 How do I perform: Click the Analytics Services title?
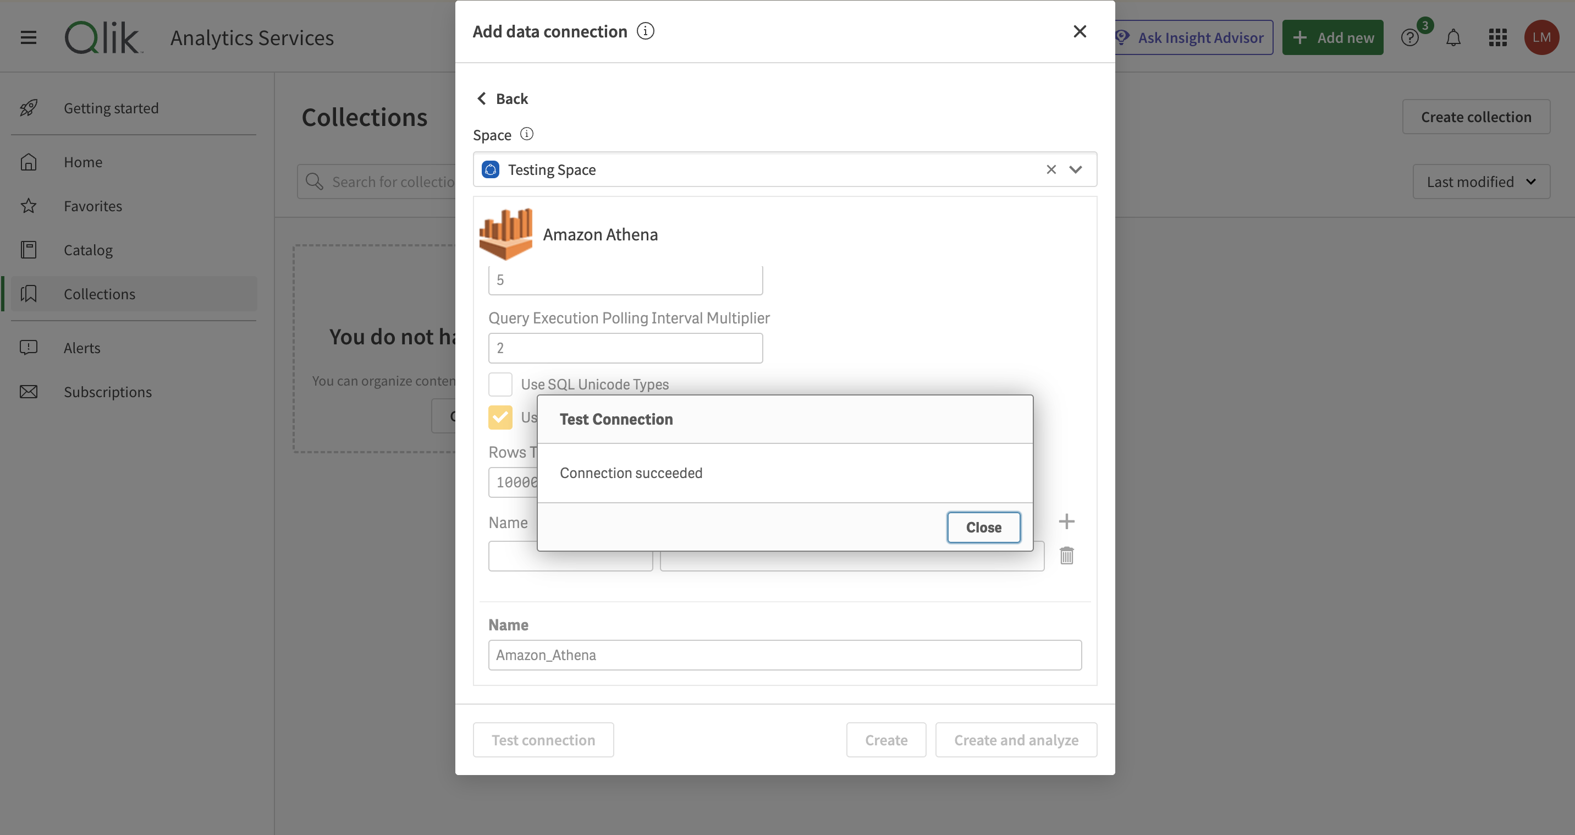[x=252, y=38]
